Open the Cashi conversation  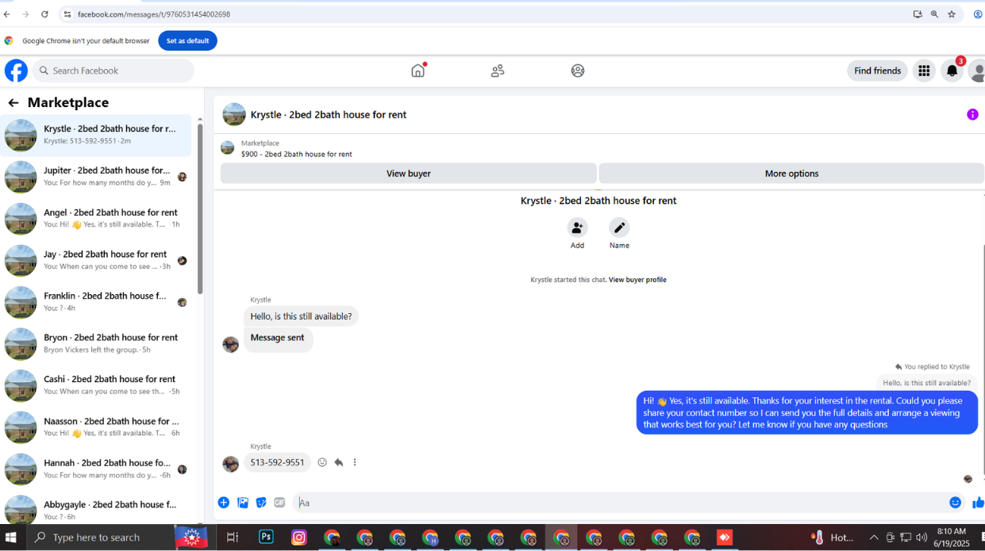click(96, 385)
